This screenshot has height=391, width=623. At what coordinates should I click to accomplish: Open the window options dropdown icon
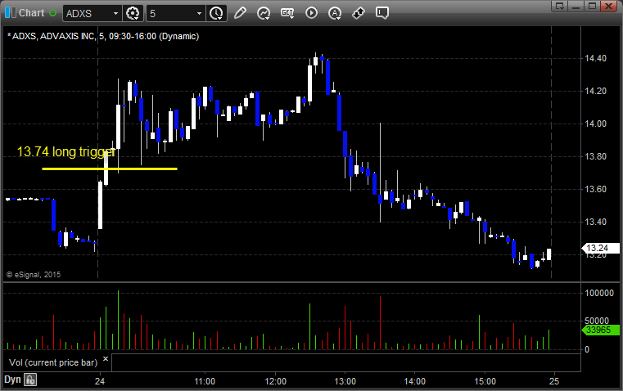560,6
